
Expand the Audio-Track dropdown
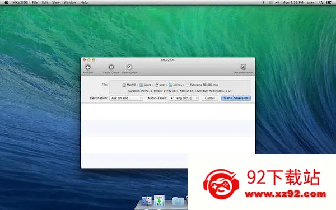(x=184, y=98)
